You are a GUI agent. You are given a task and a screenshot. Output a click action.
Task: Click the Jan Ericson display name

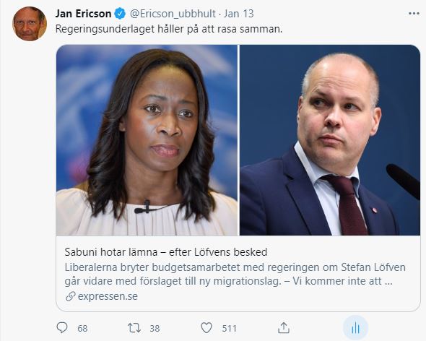tap(83, 14)
